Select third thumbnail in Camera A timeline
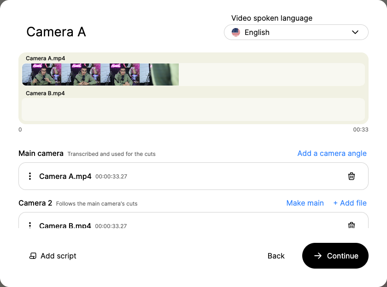387x287 pixels. 120,75
